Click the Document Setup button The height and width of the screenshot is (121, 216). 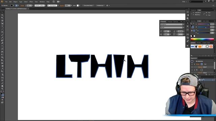click(x=88, y=6)
